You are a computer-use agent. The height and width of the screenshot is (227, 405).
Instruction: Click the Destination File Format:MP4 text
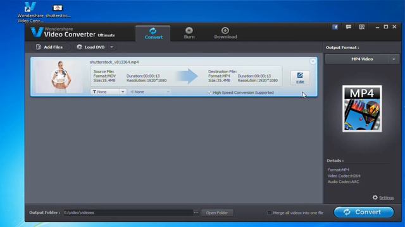tap(219, 76)
